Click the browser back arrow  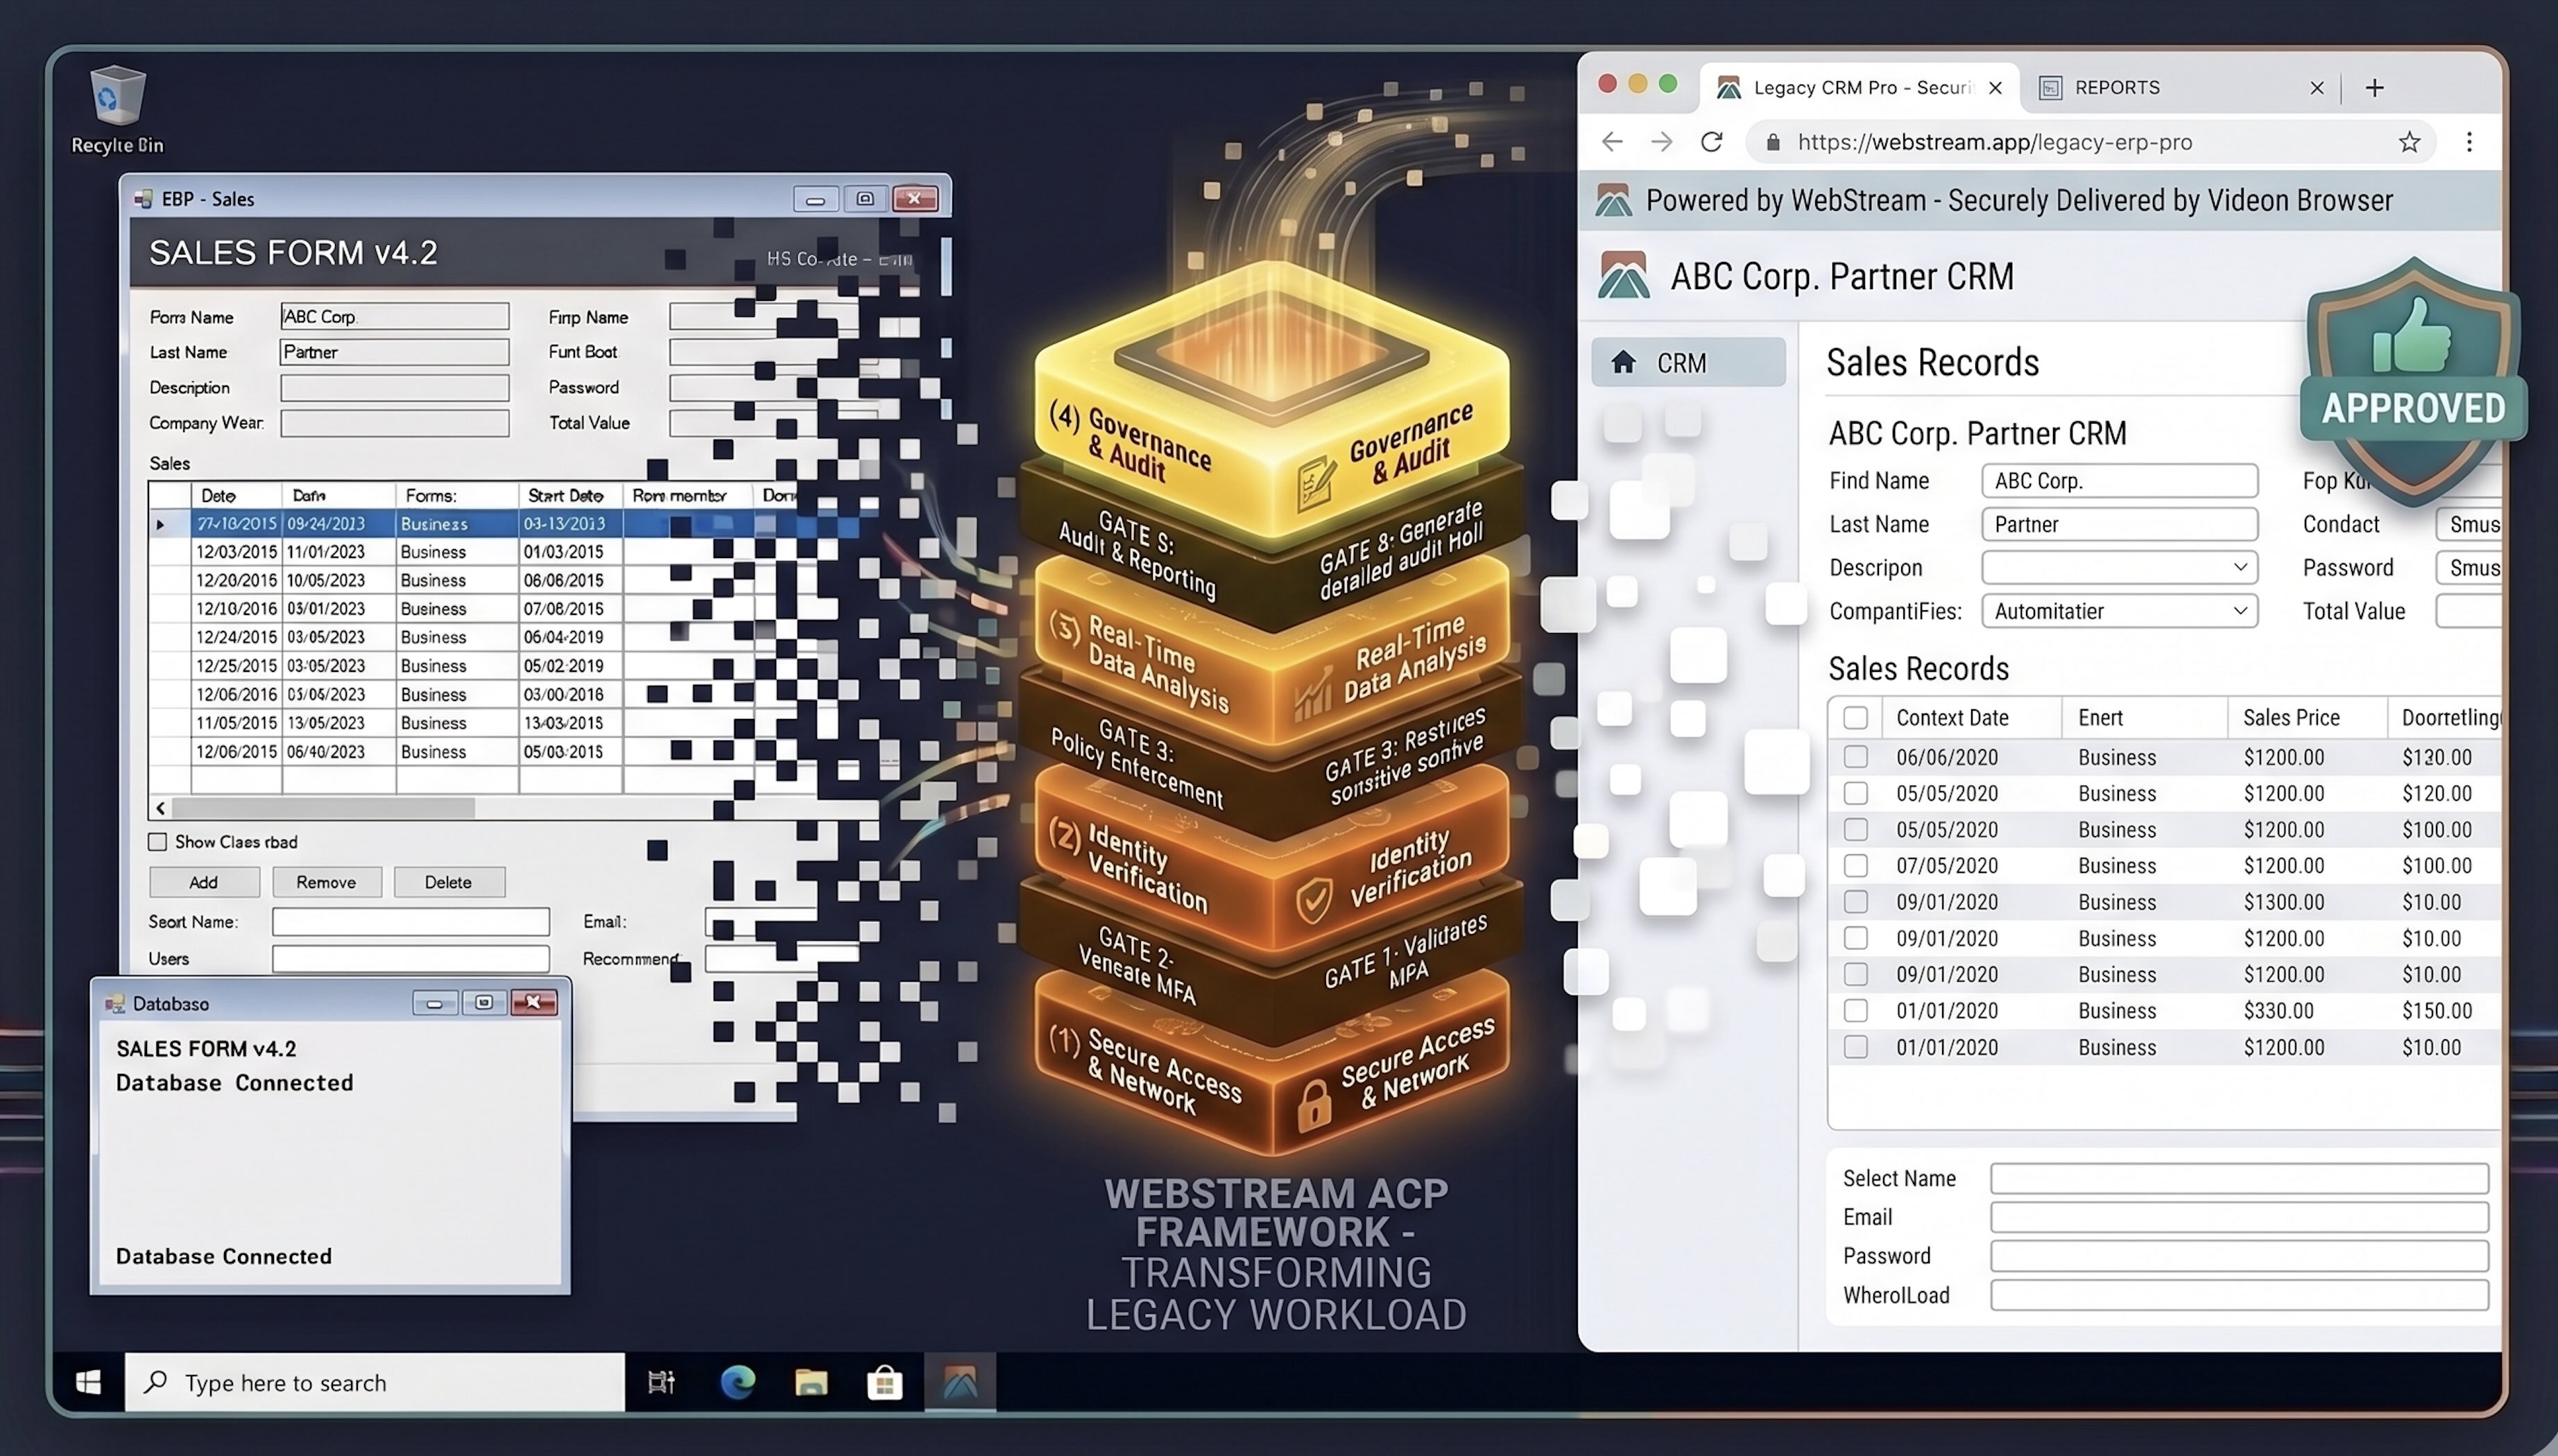pos(1612,142)
